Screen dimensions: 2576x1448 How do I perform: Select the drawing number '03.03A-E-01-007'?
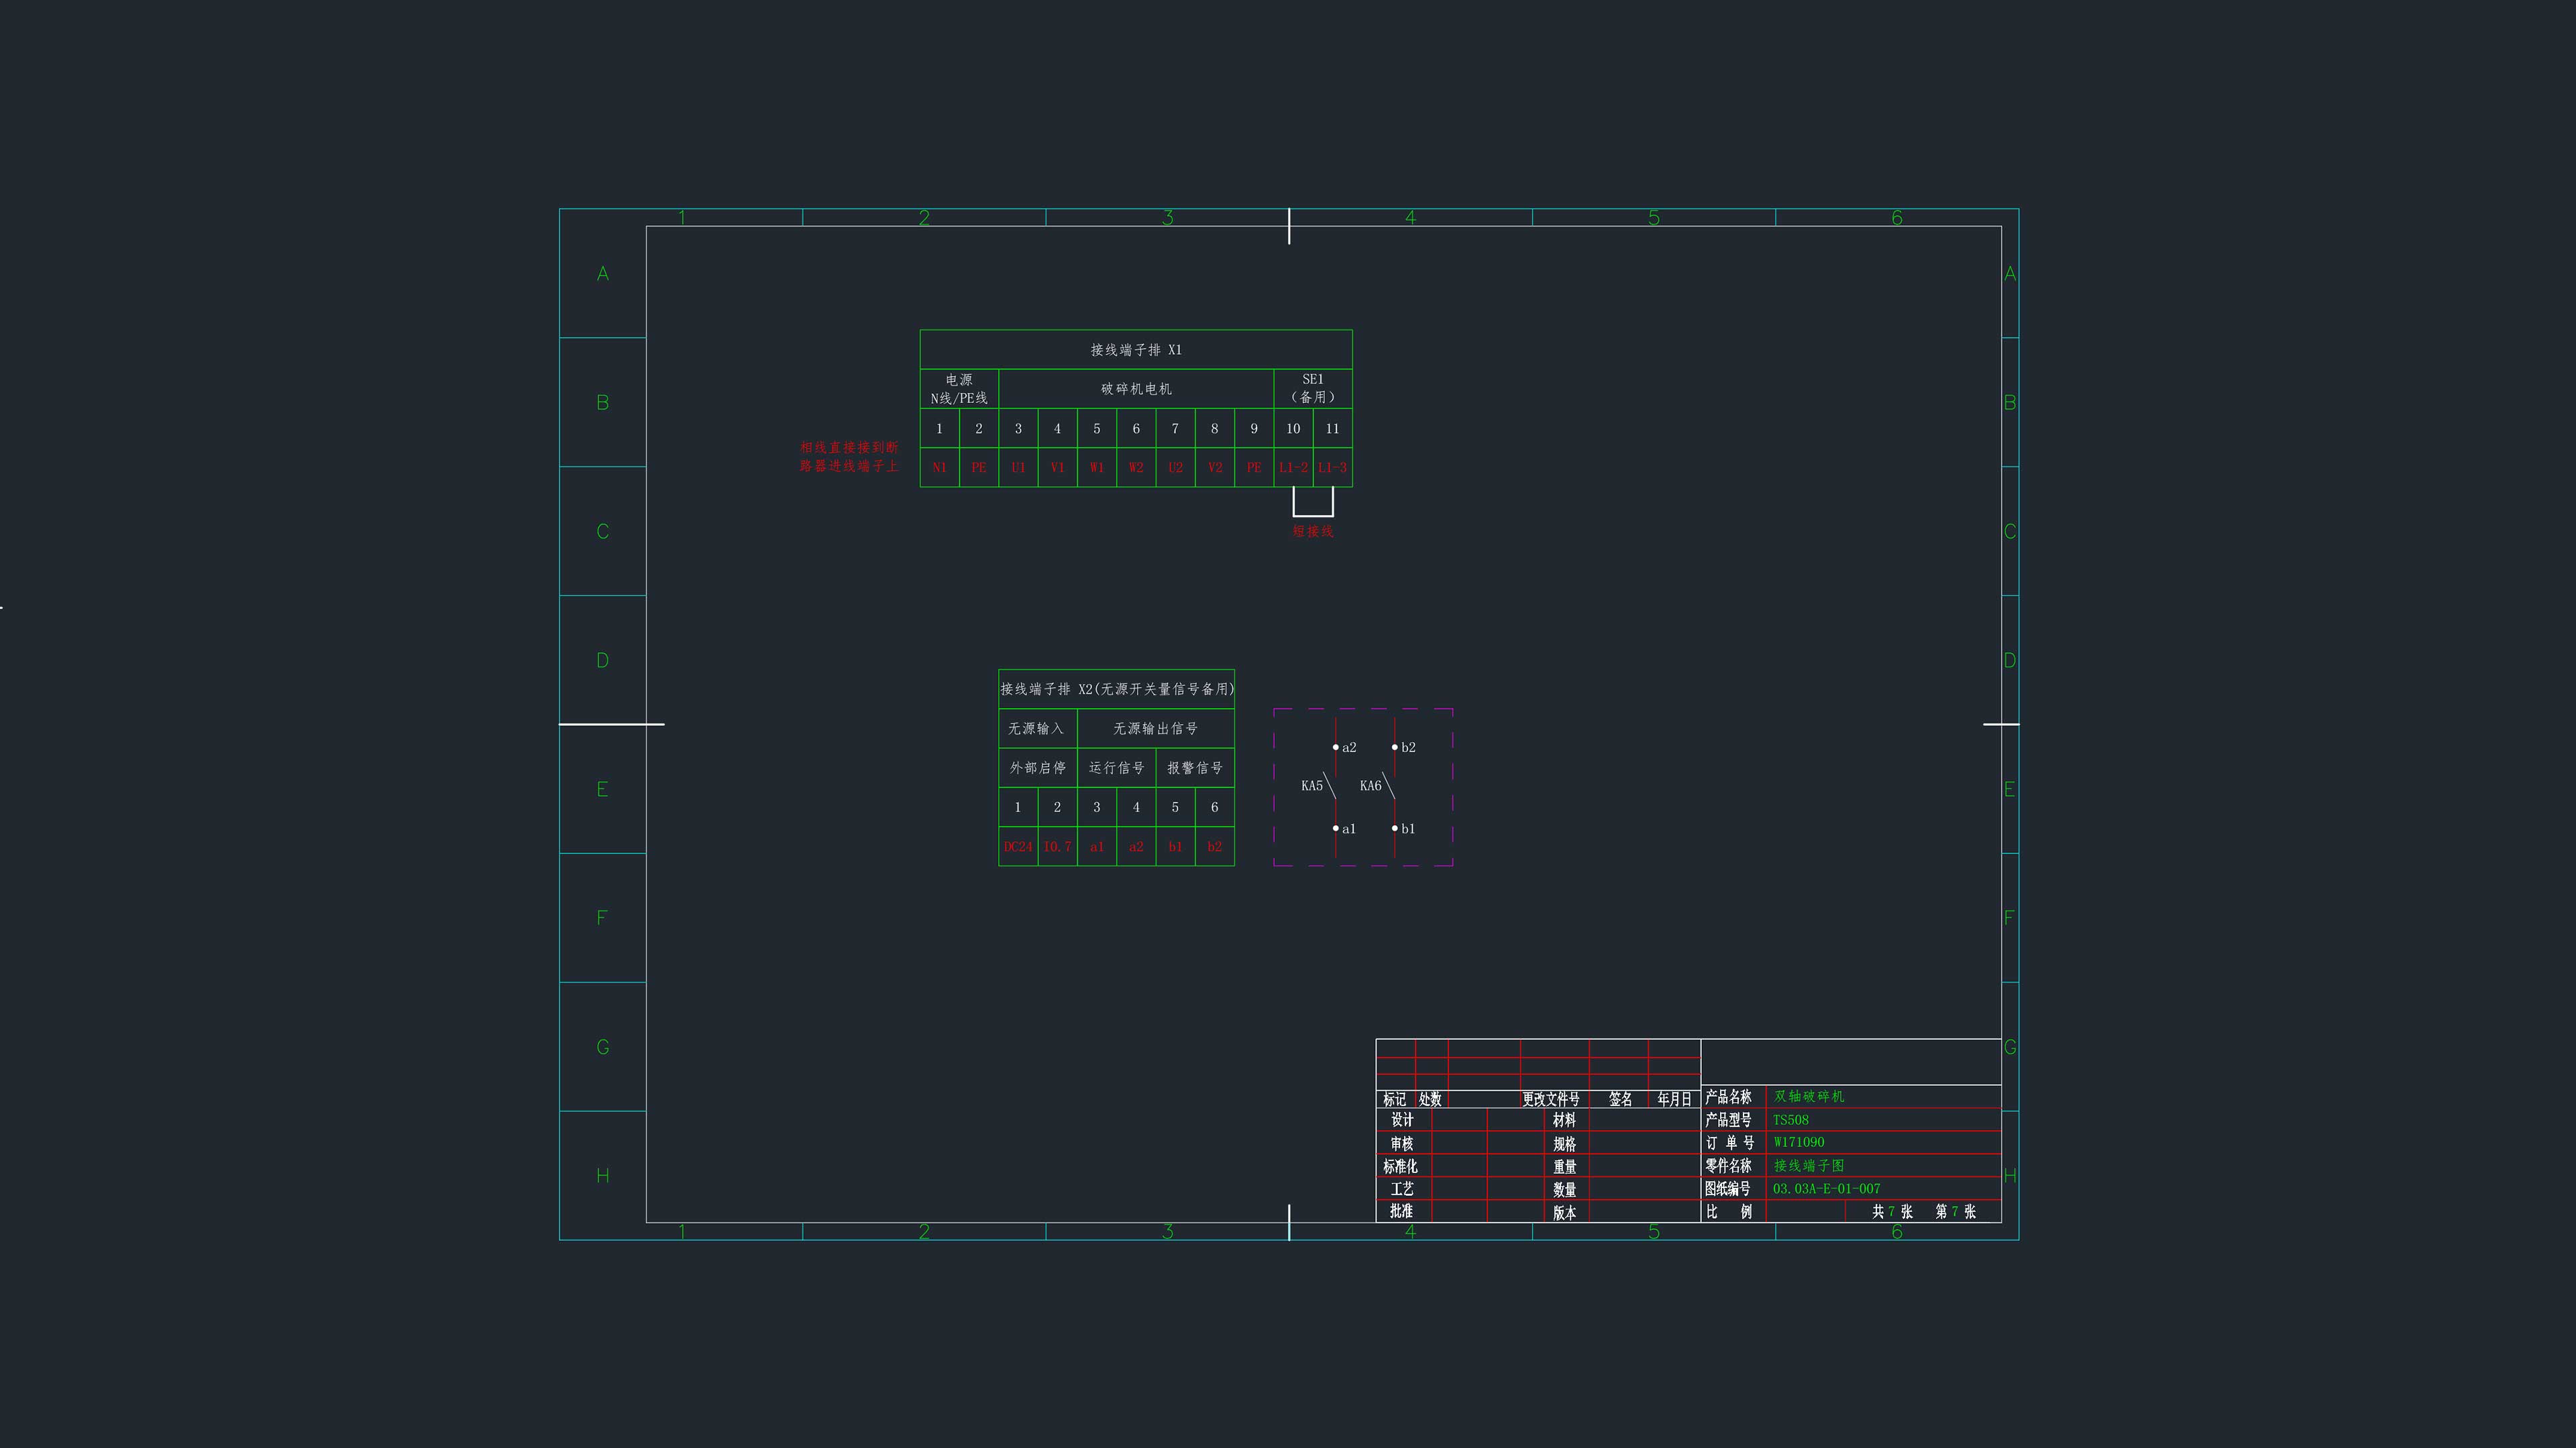tap(1827, 1189)
